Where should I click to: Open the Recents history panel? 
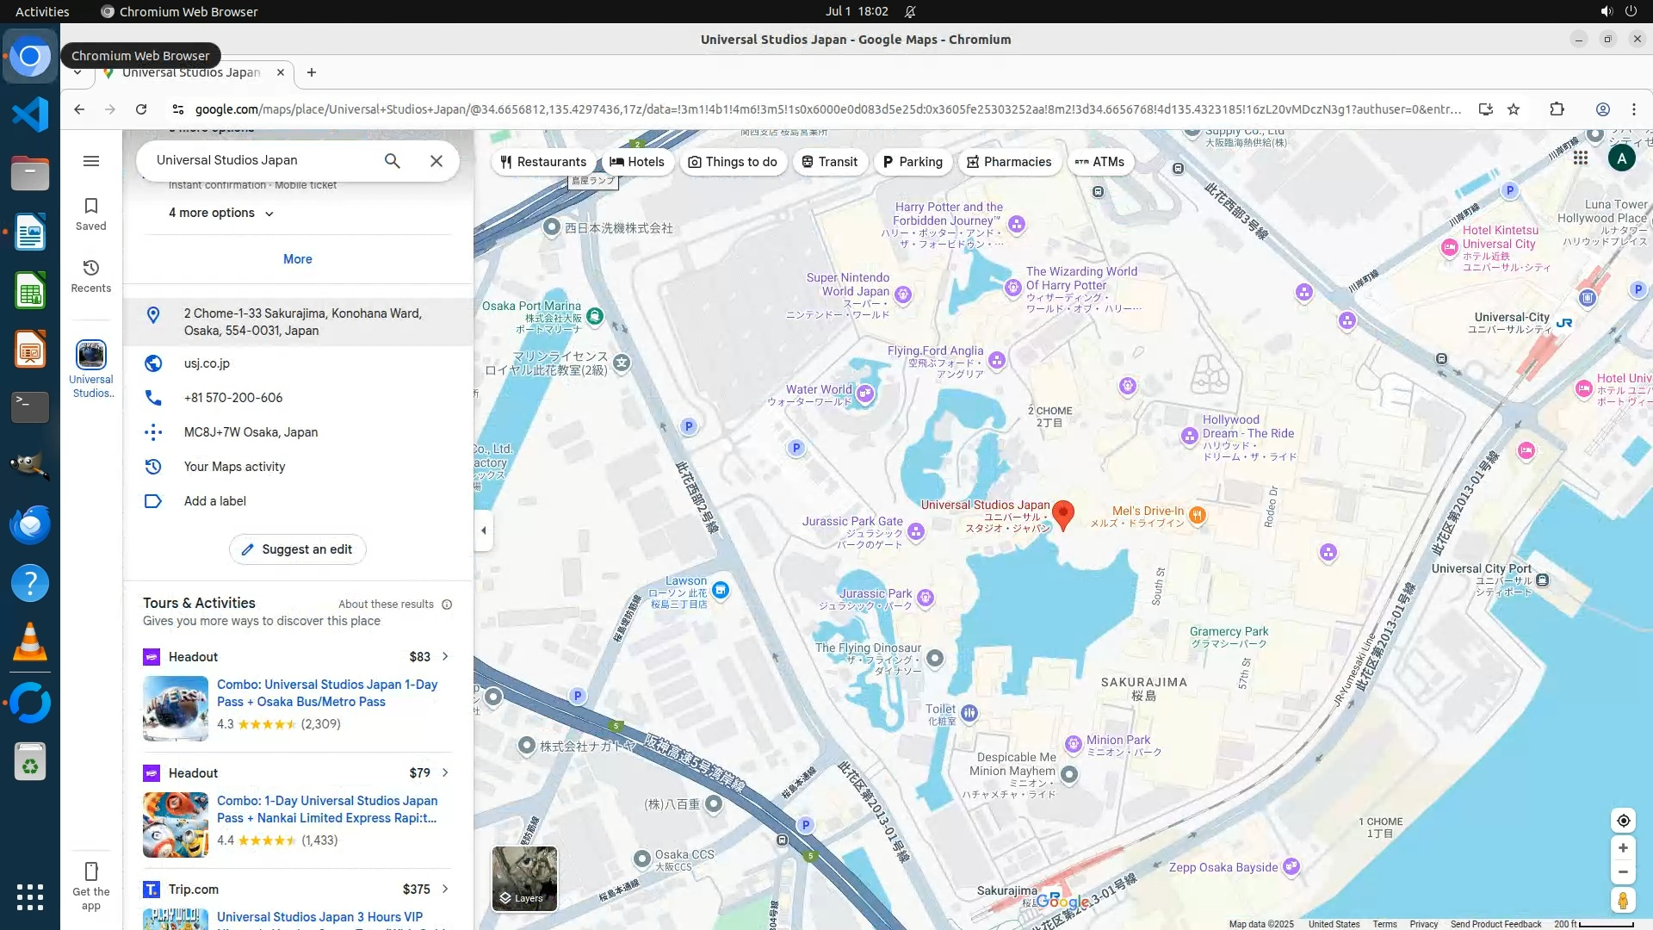(x=91, y=276)
